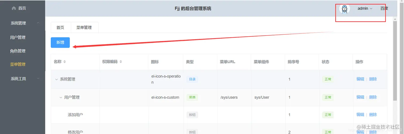Open the 百度 link in header

pyautogui.click(x=384, y=9)
